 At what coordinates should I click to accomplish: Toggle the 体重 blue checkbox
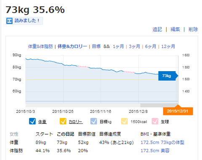[x=32, y=121]
